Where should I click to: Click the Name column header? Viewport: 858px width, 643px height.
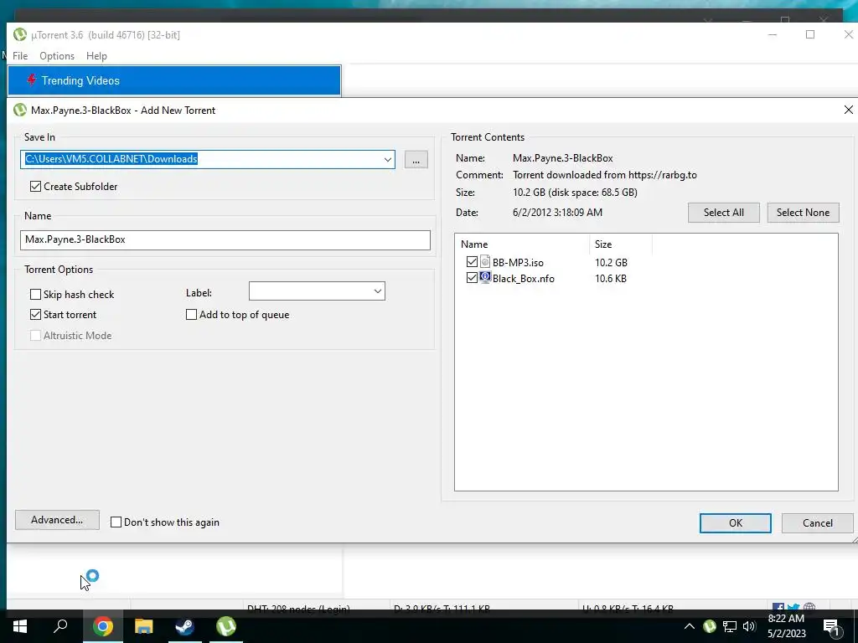(x=522, y=244)
